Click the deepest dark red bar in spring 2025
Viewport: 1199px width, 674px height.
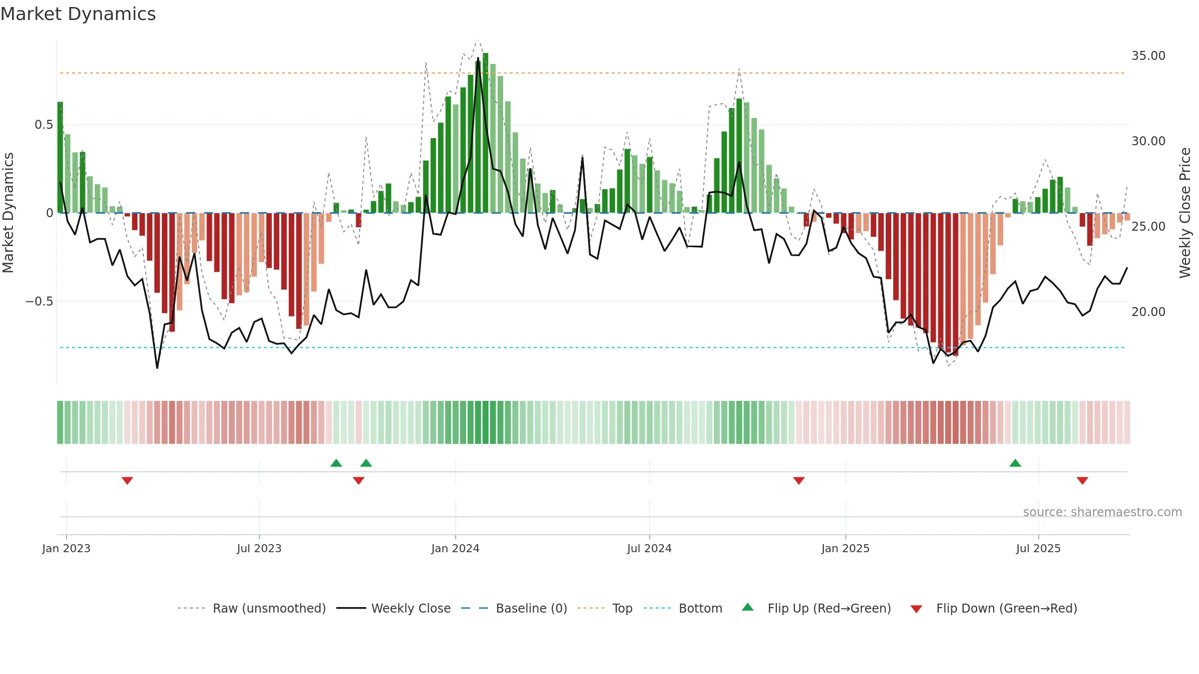[x=956, y=284]
